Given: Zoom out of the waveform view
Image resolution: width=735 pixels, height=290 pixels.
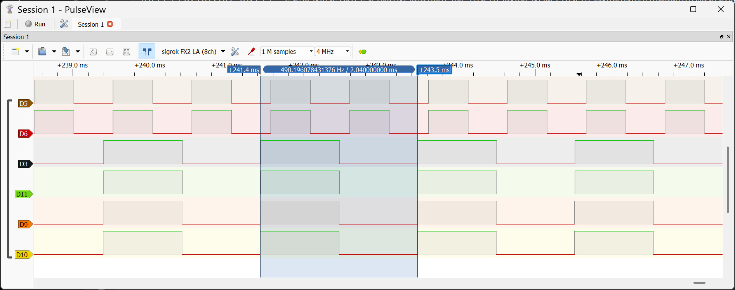Looking at the screenshot, I should (110, 52).
